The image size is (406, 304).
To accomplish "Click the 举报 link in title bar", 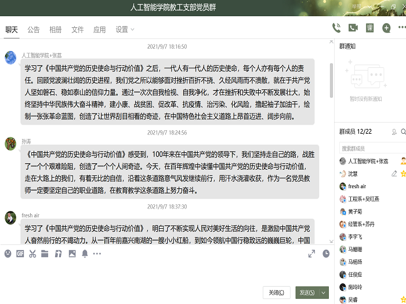I will 356,6.
